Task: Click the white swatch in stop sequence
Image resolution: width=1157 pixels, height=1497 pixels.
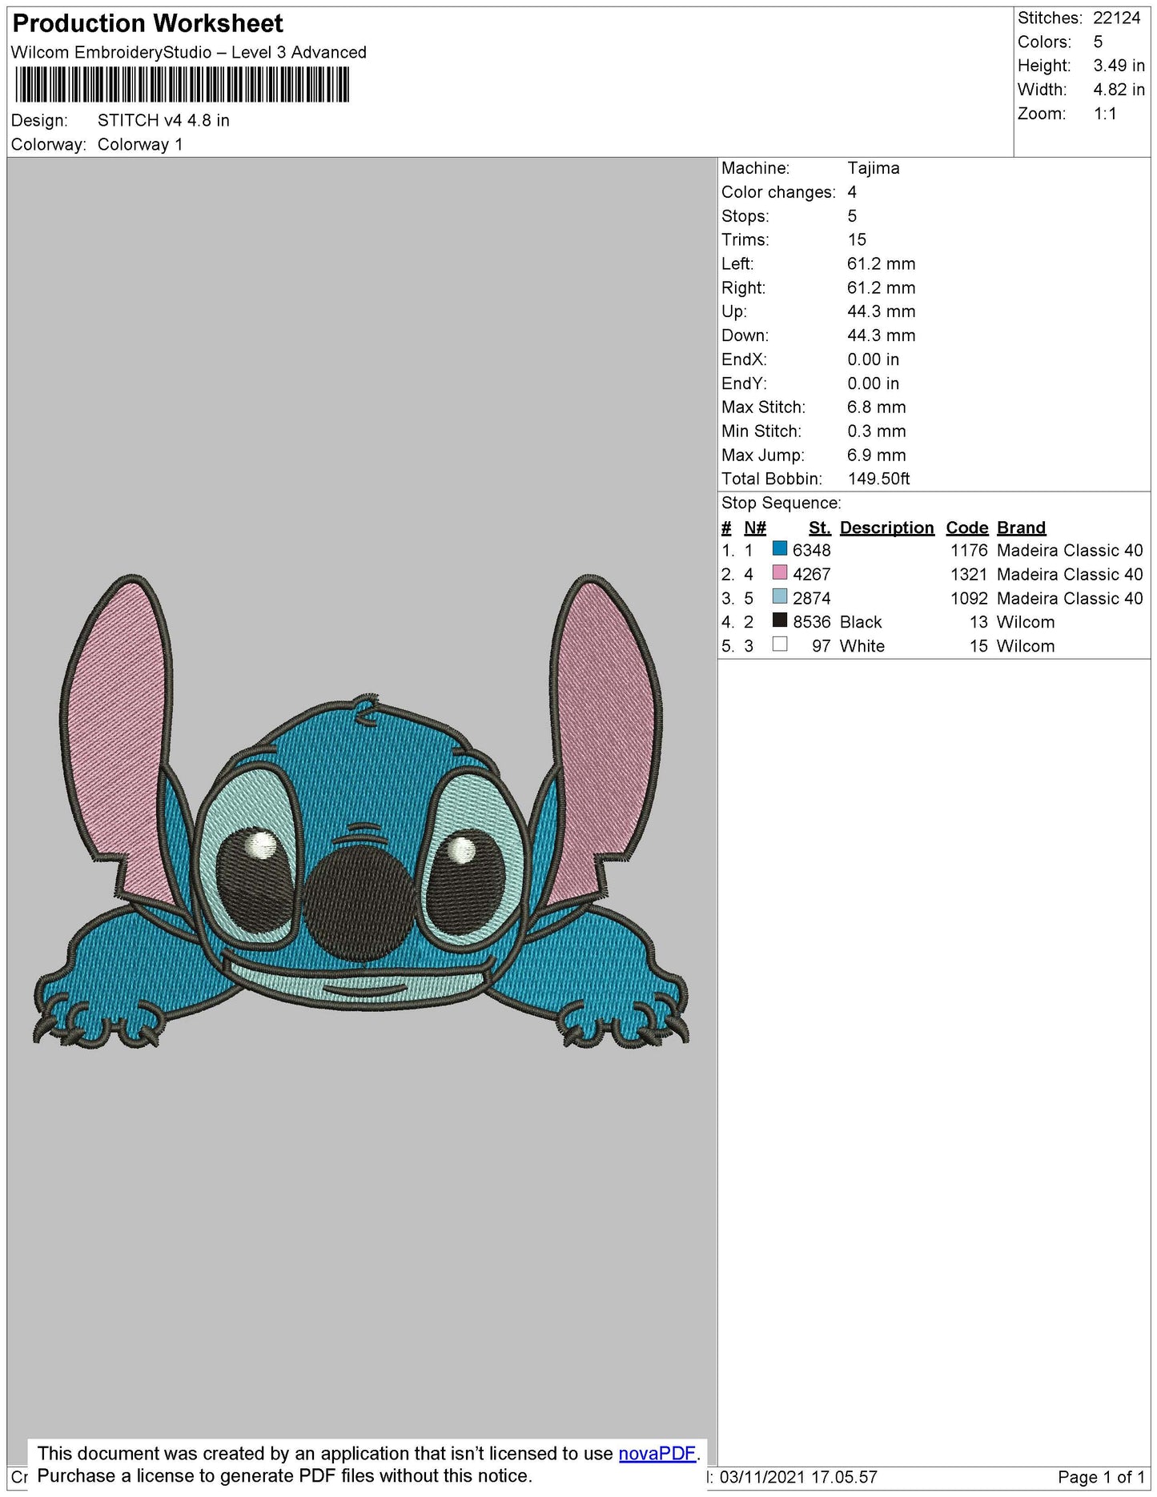Action: pos(780,644)
